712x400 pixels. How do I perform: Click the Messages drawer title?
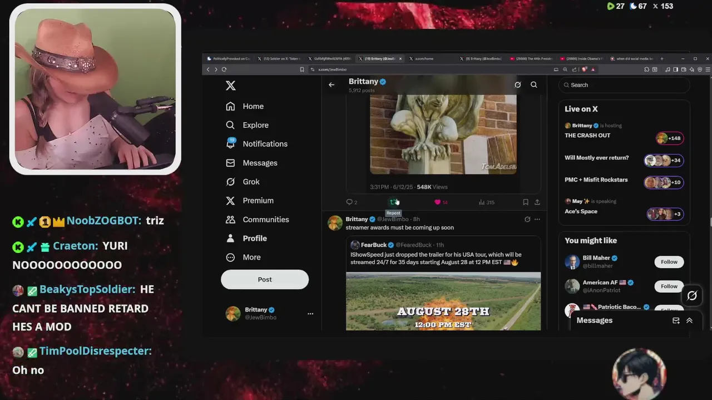(595, 321)
